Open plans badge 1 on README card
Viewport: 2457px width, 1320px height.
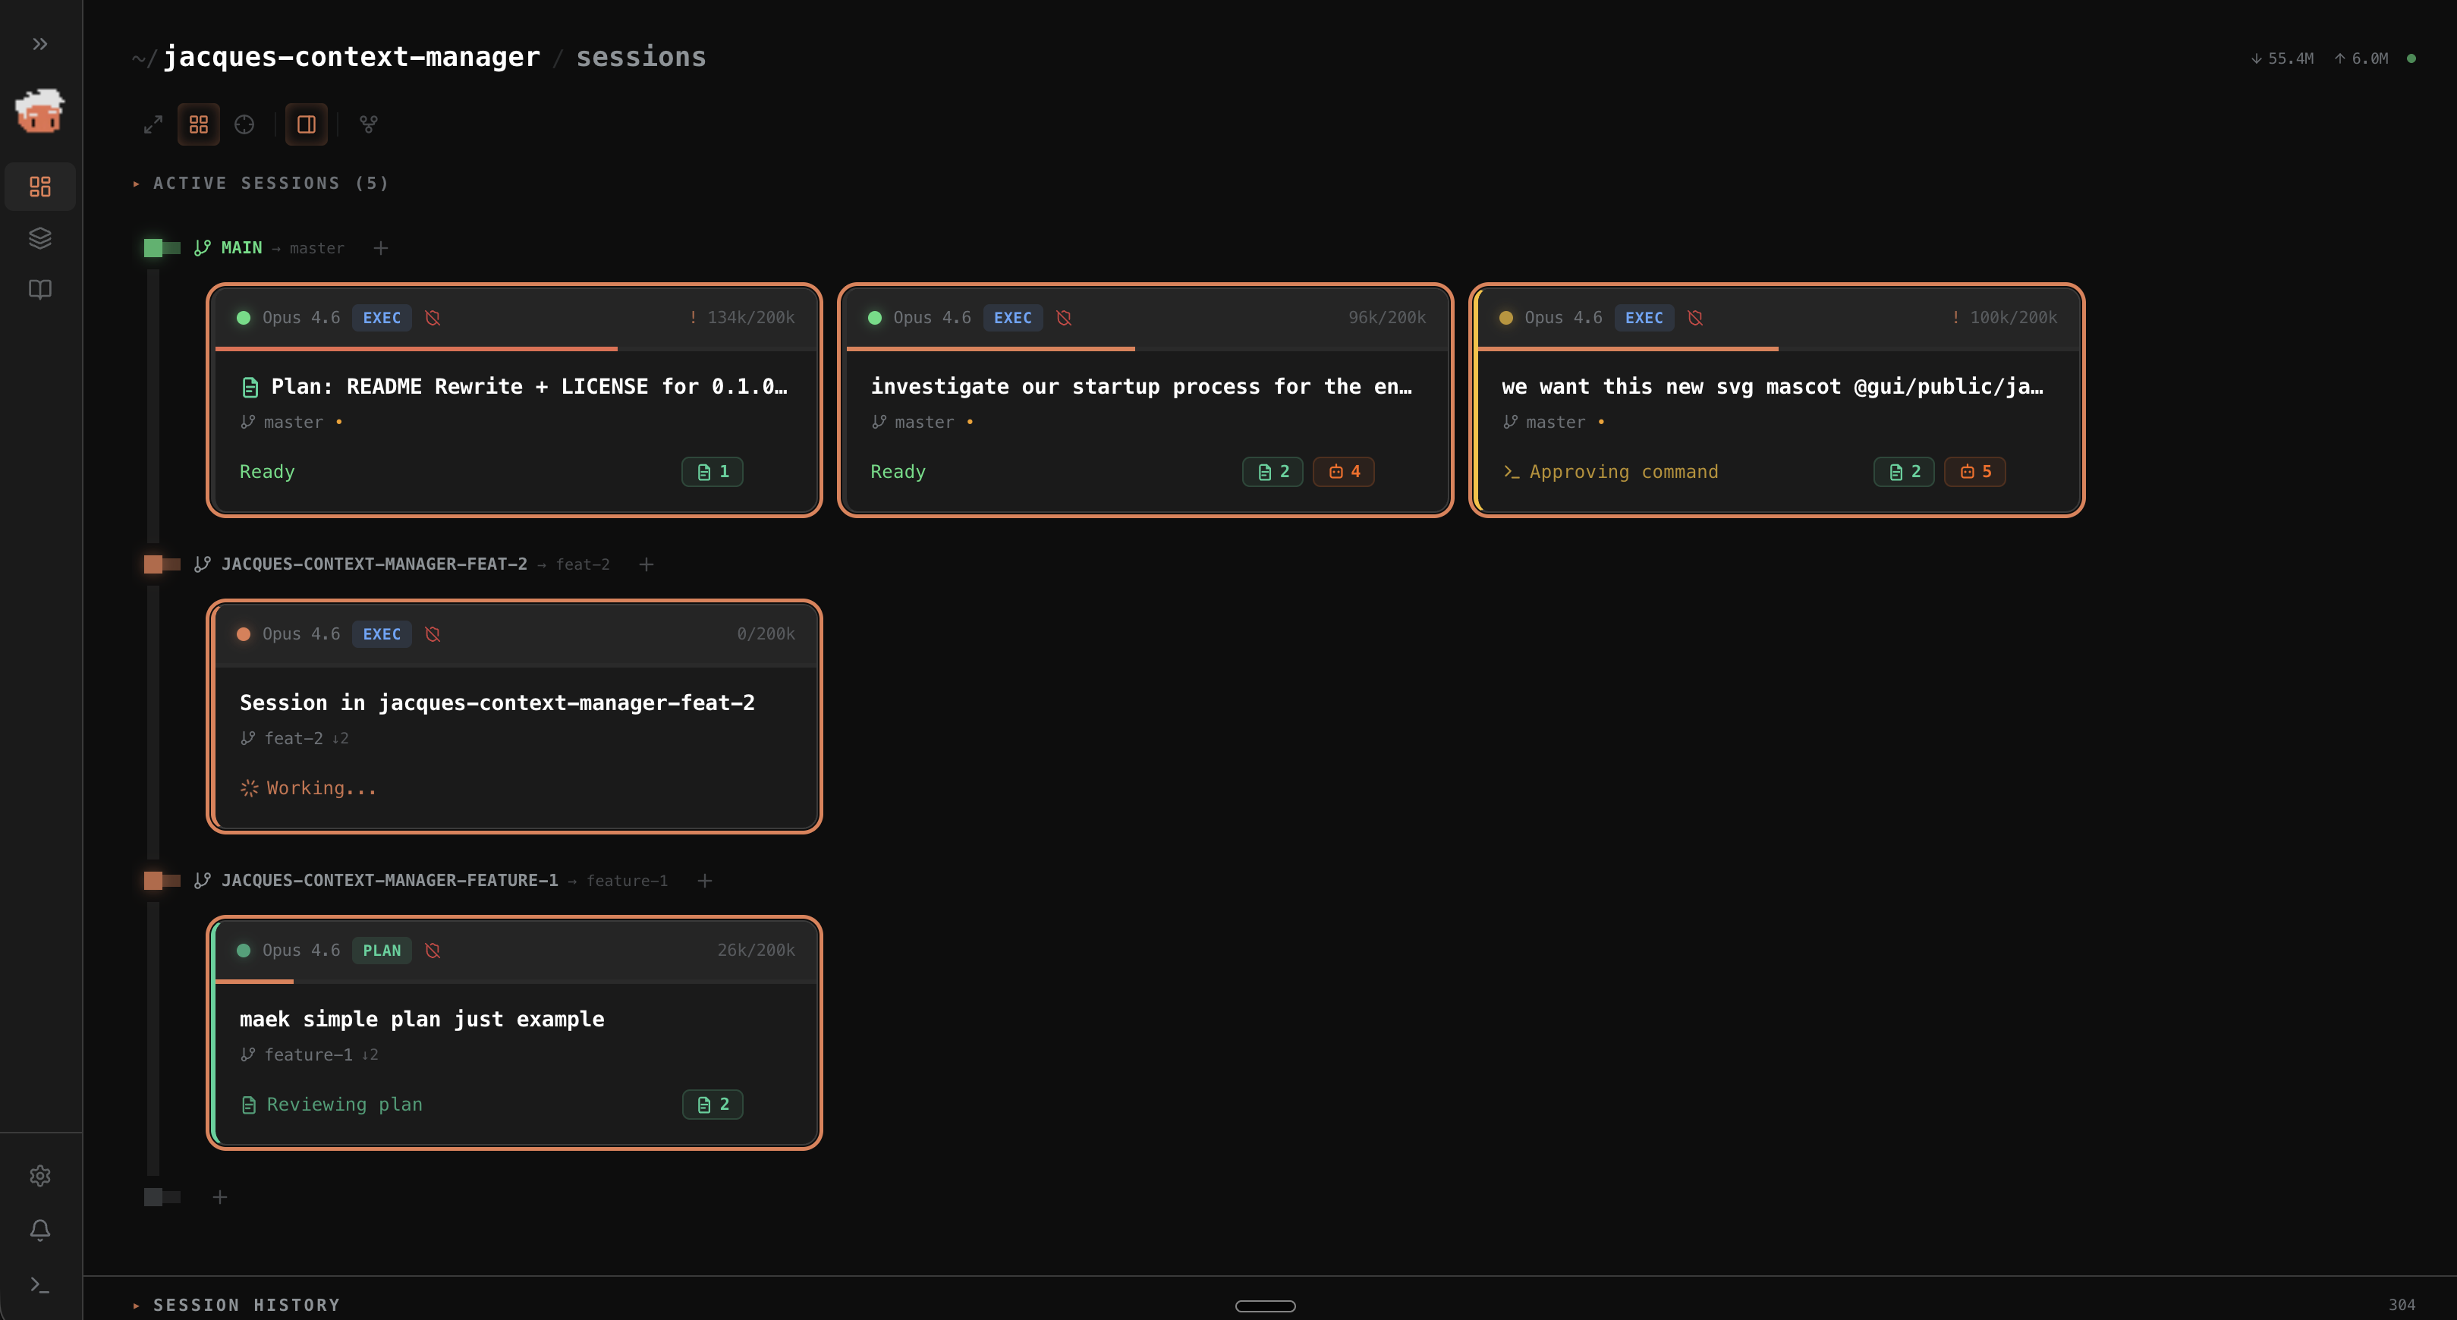pos(713,472)
